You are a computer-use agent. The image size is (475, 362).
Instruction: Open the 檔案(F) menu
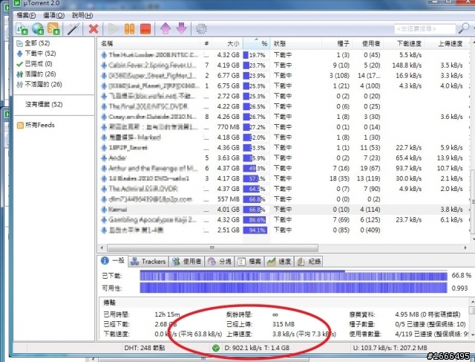tap(26, 15)
